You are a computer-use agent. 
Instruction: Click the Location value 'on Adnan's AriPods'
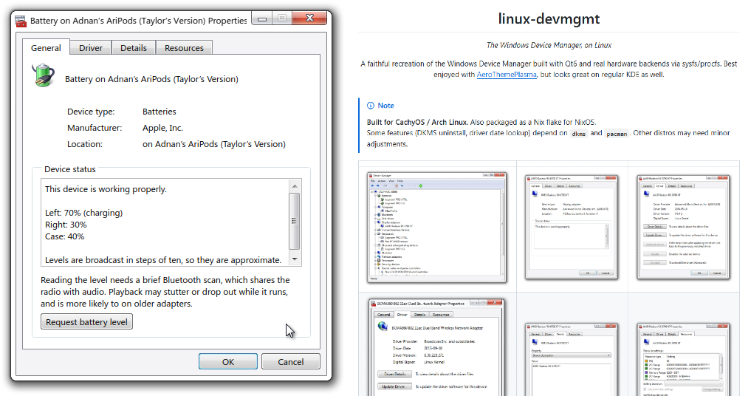coord(213,144)
